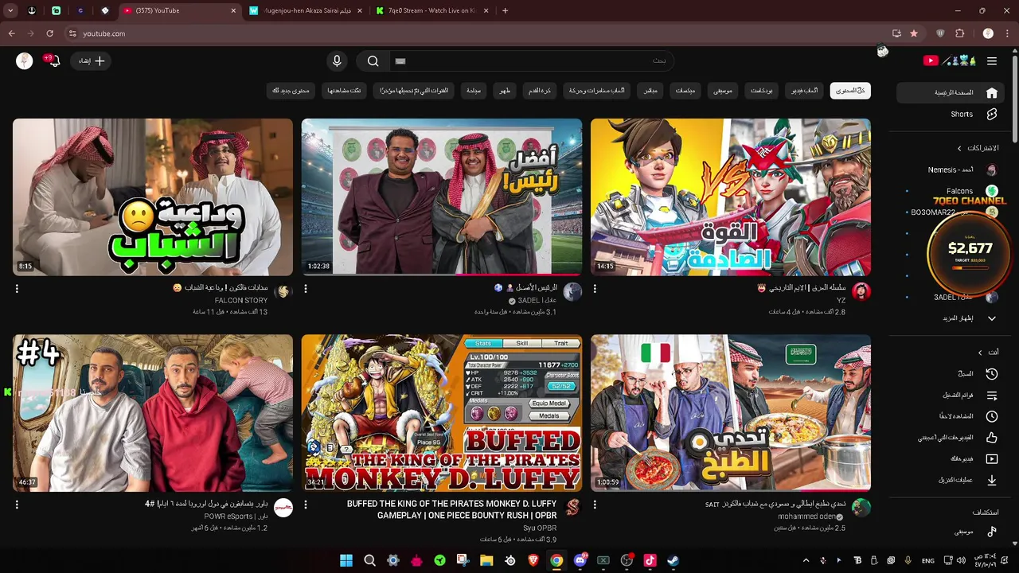Open the YouTube hamburger guide menu
1019x573 pixels.
(x=992, y=60)
